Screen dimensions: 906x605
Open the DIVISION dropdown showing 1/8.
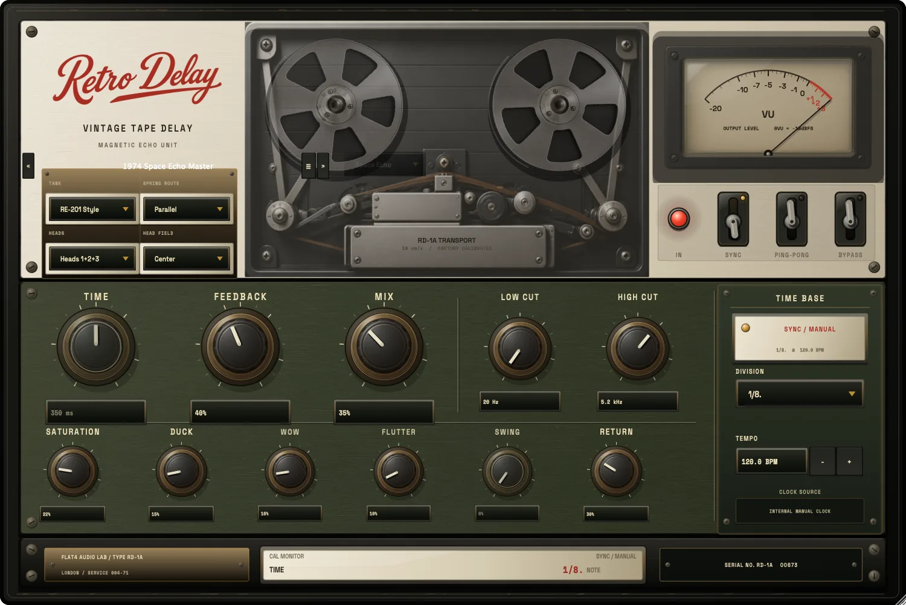coord(800,394)
